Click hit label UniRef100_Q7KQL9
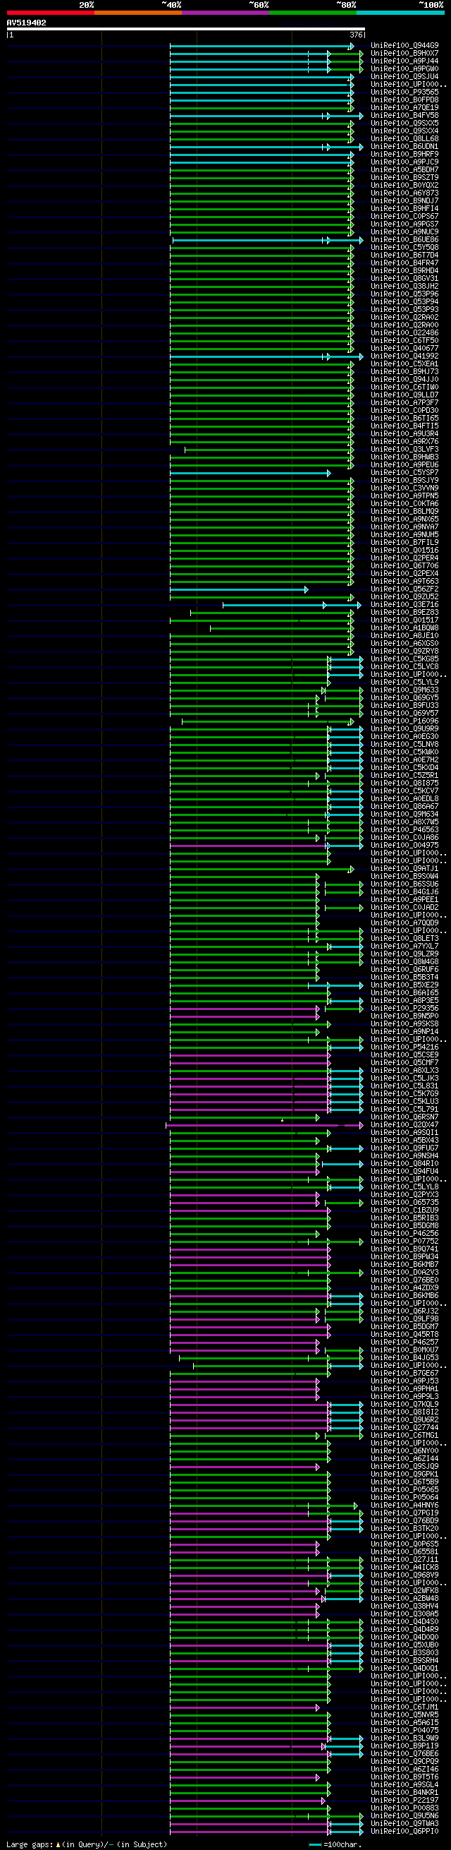451x1850 pixels. click(404, 1404)
